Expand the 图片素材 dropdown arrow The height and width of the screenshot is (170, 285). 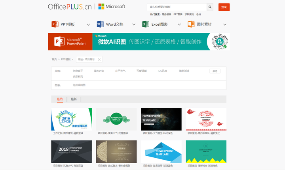click(225, 24)
